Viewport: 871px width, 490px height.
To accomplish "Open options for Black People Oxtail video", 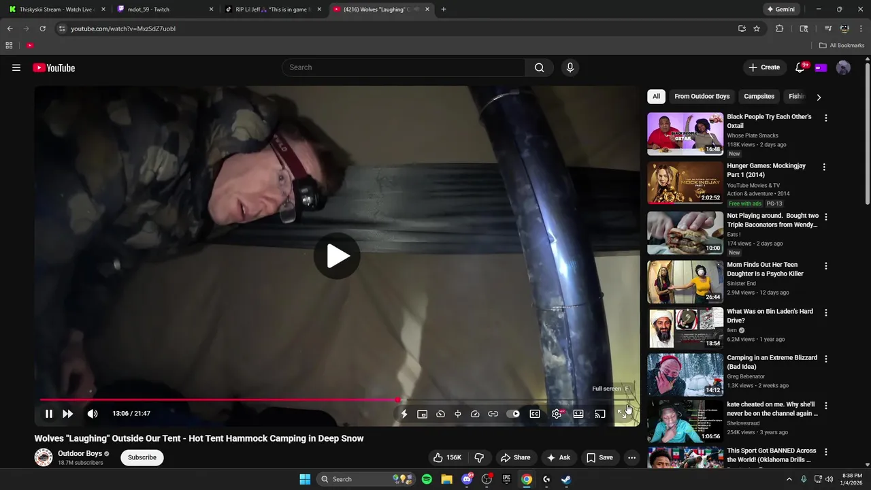I will (x=826, y=118).
